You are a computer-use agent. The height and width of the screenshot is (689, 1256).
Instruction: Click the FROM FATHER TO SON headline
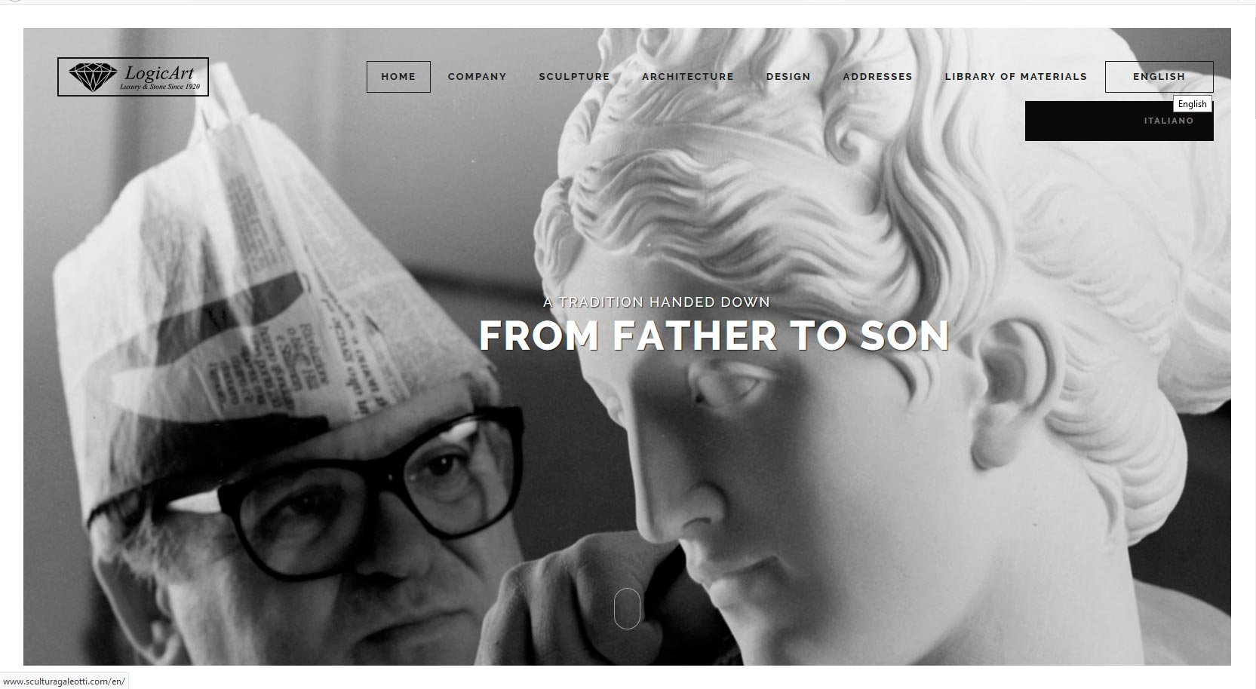[714, 335]
